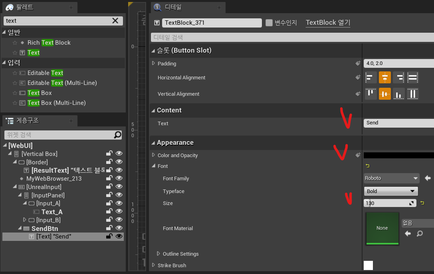This screenshot has height=274, width=434.
Task: Switch to the 디테일 tab
Action: coord(173,7)
